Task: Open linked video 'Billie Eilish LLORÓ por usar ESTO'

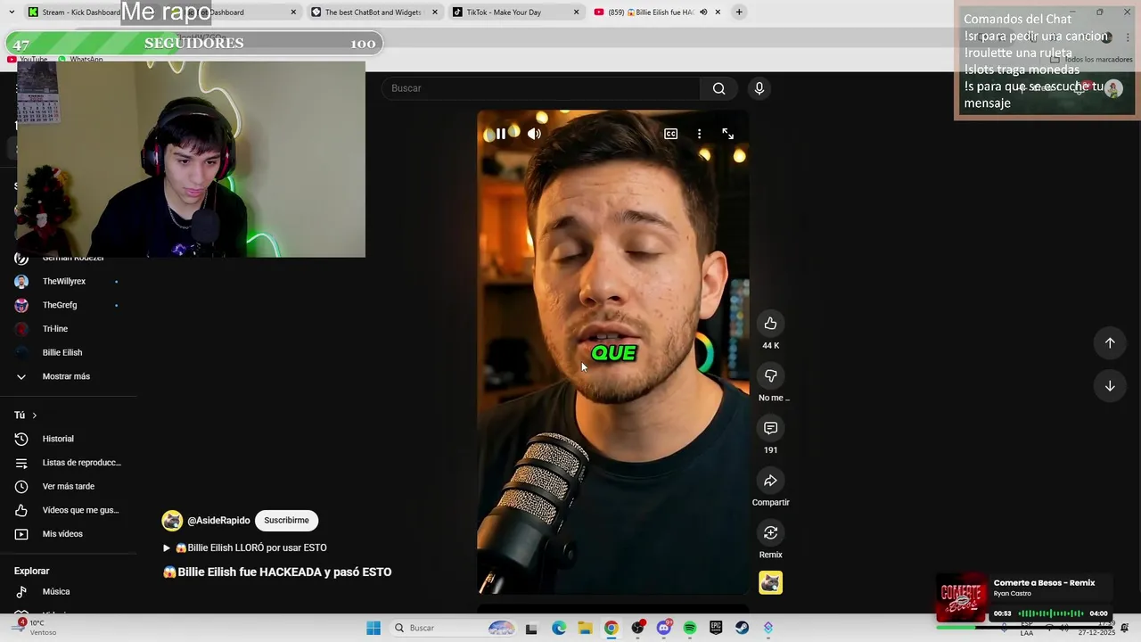Action: (x=245, y=547)
